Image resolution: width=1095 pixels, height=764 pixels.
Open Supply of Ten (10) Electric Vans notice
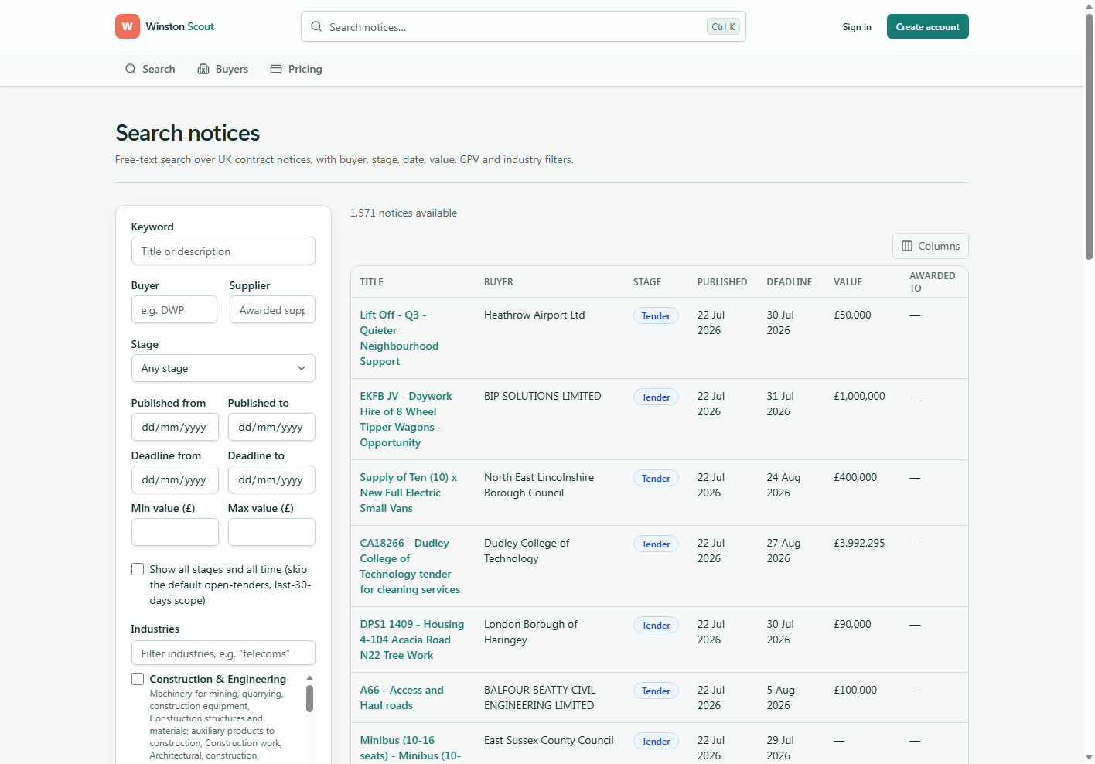point(408,493)
